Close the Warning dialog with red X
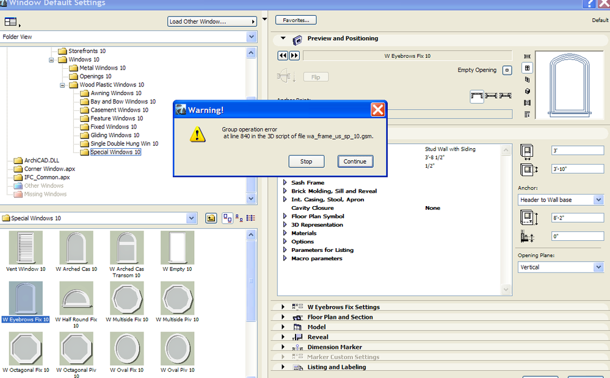610x378 pixels. pos(378,110)
